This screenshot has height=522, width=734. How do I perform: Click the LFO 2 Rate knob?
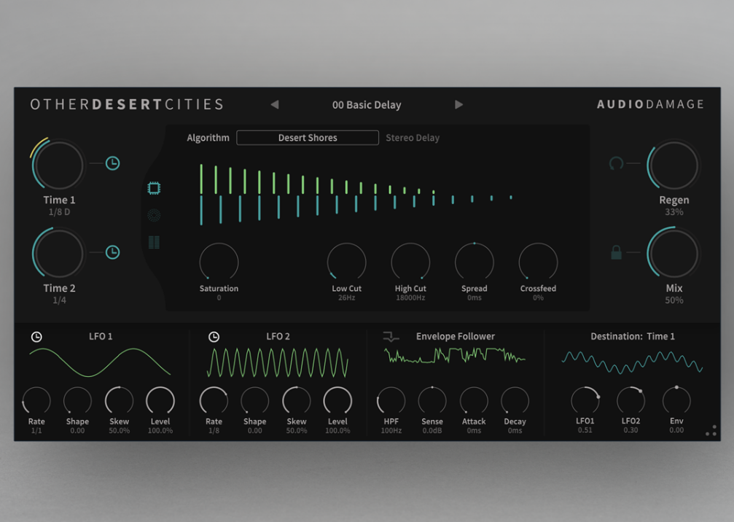(214, 401)
